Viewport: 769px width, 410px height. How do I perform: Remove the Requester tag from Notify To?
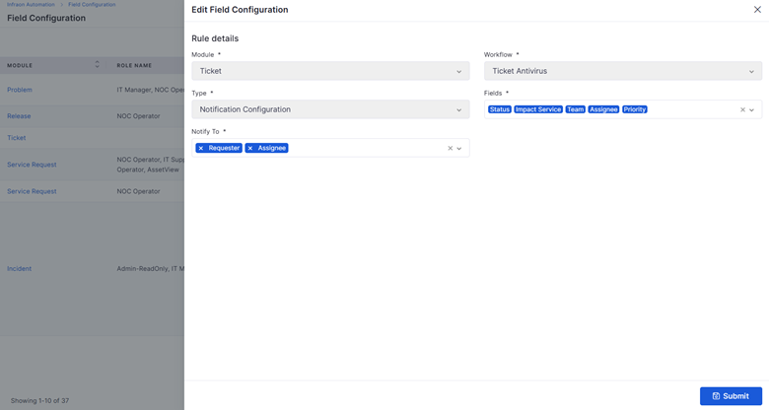coord(201,148)
